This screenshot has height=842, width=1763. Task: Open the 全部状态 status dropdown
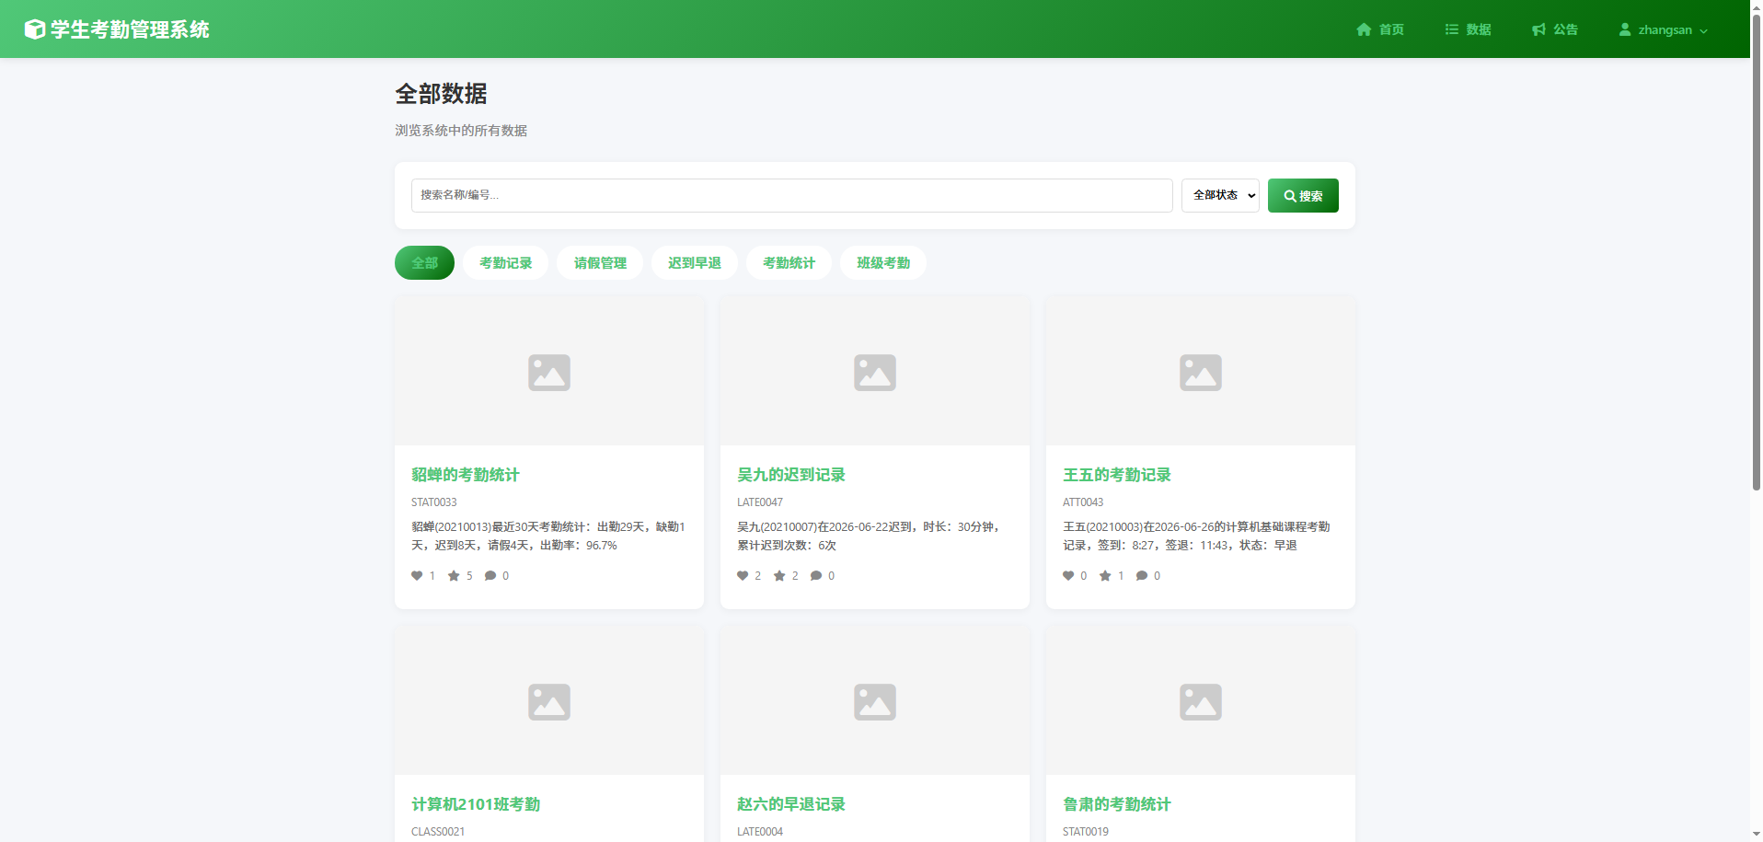point(1220,195)
